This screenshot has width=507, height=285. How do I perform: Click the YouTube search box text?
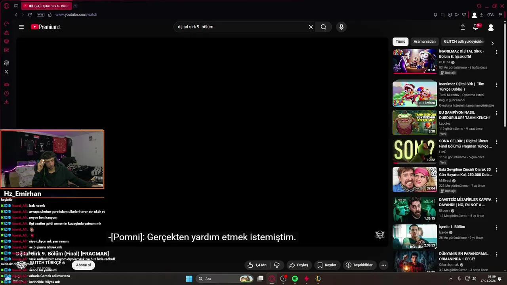[196, 27]
